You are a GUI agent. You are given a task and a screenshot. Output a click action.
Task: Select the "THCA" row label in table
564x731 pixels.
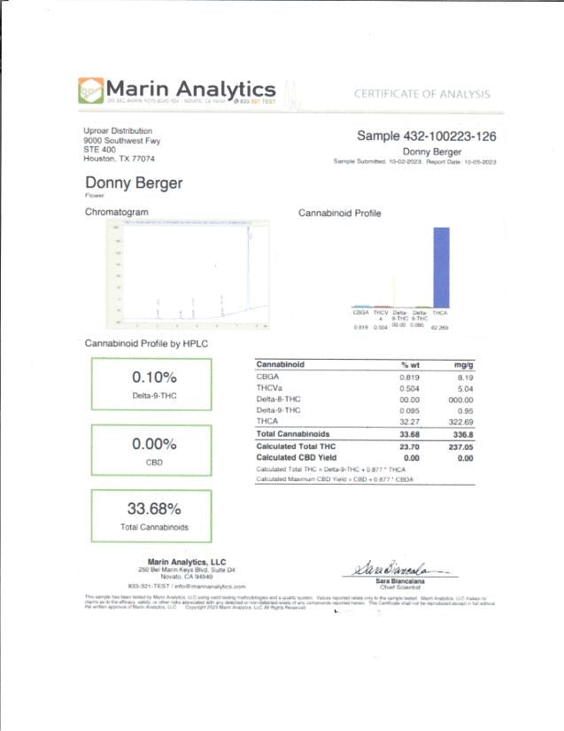pyautogui.click(x=267, y=421)
